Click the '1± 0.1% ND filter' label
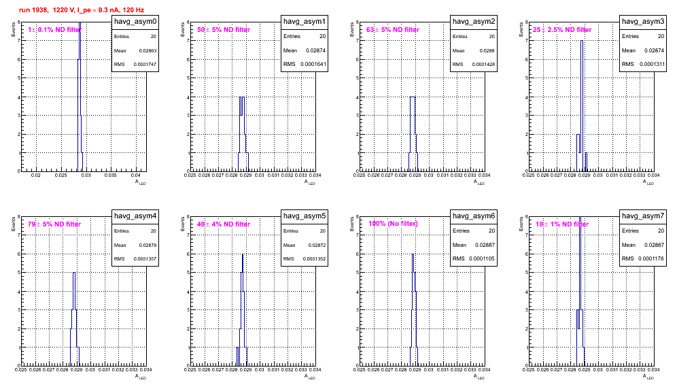 (x=54, y=30)
